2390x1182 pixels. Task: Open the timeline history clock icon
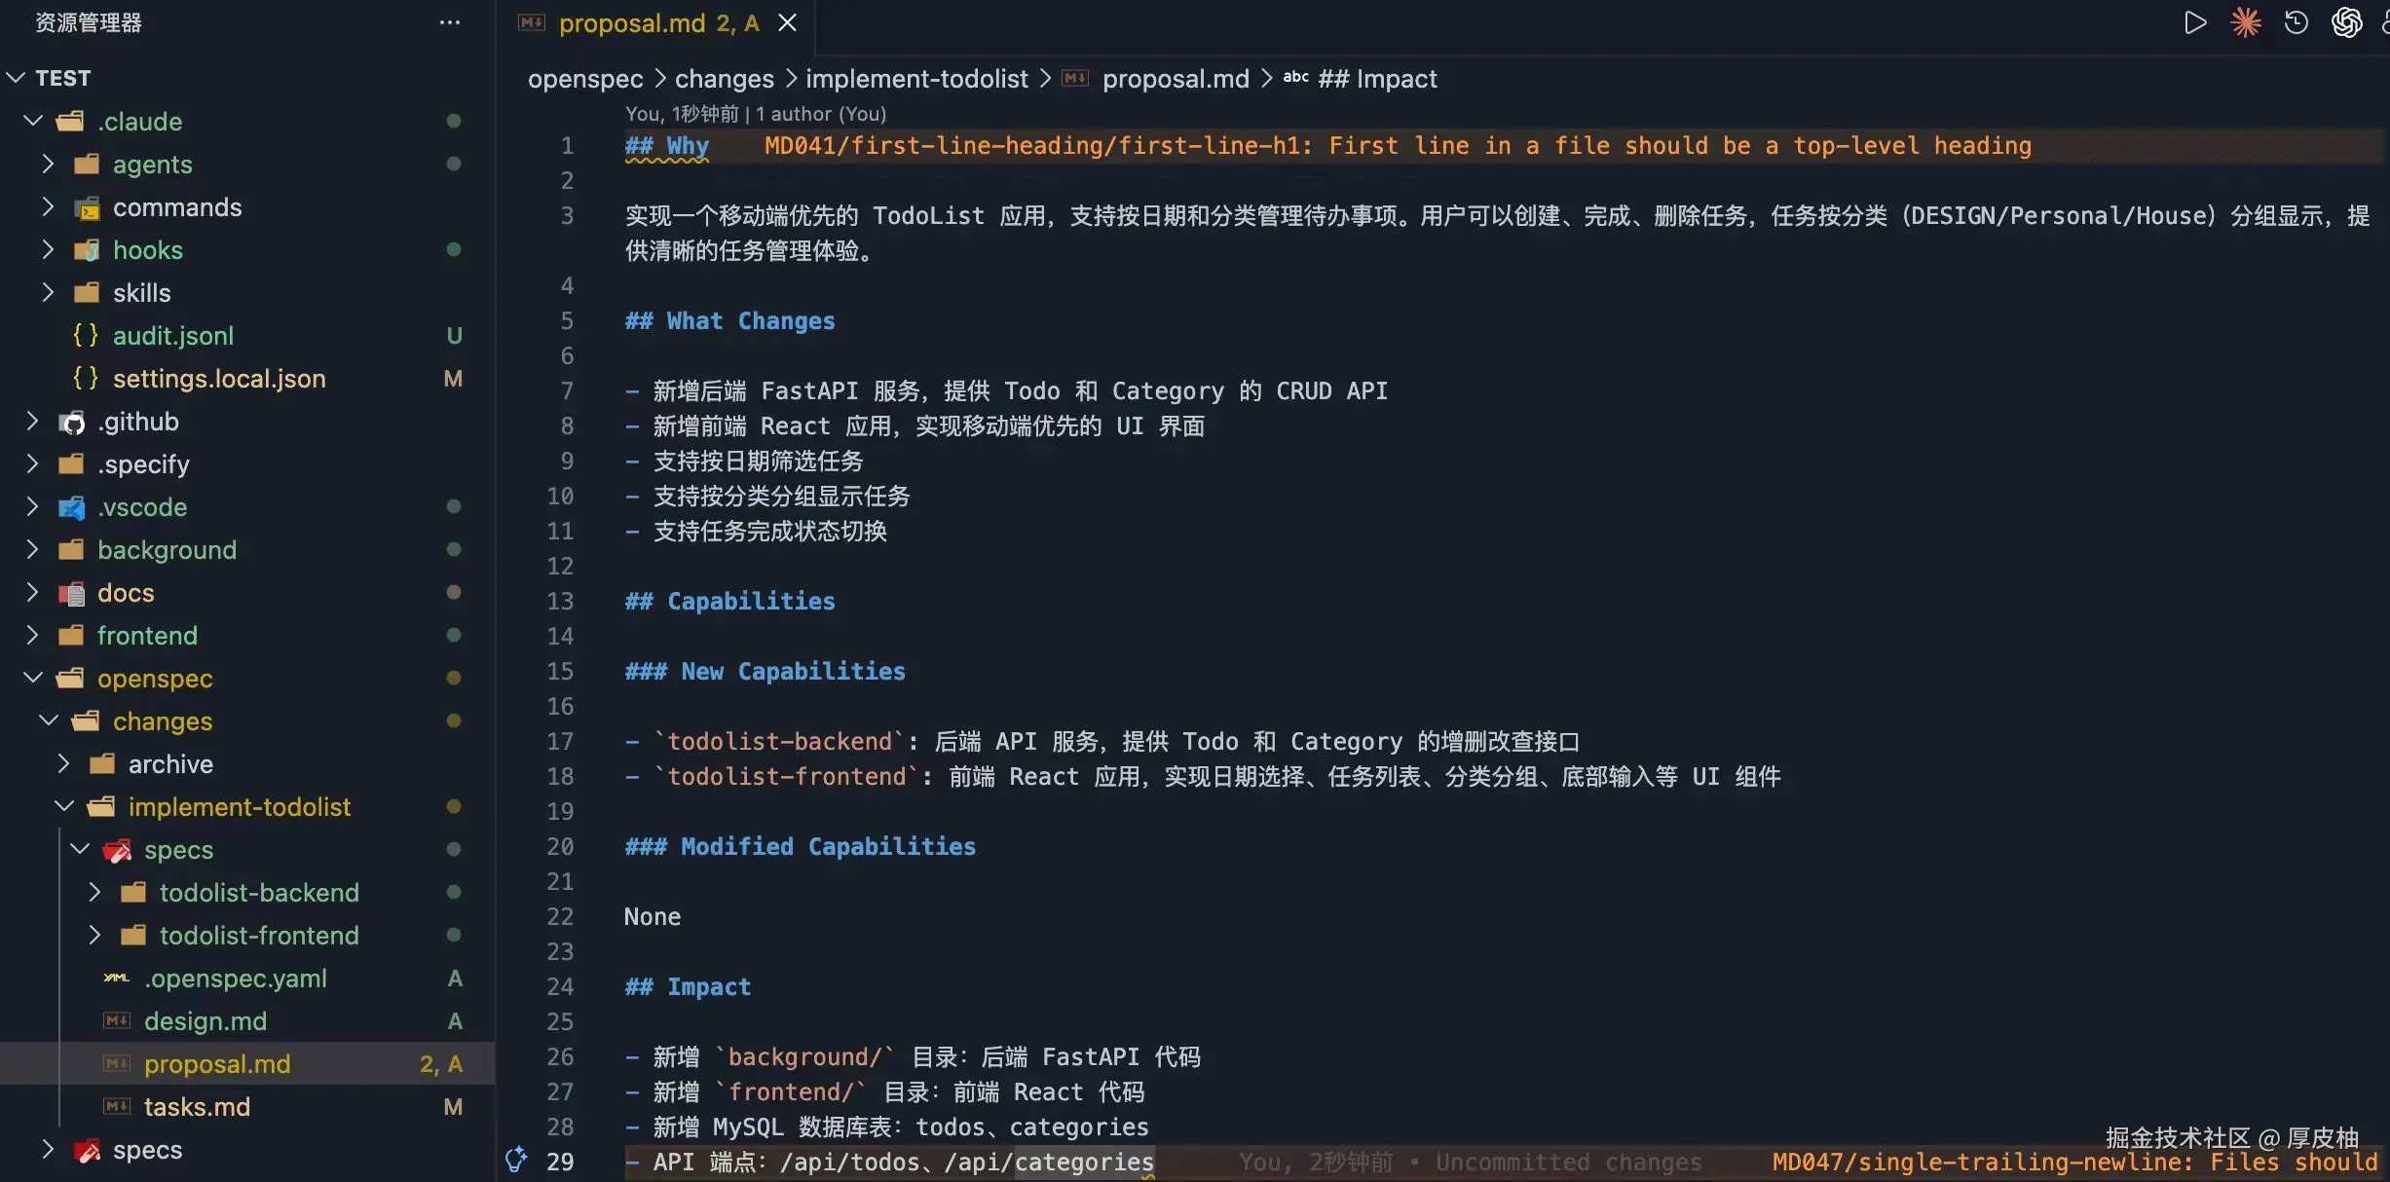(x=2297, y=22)
